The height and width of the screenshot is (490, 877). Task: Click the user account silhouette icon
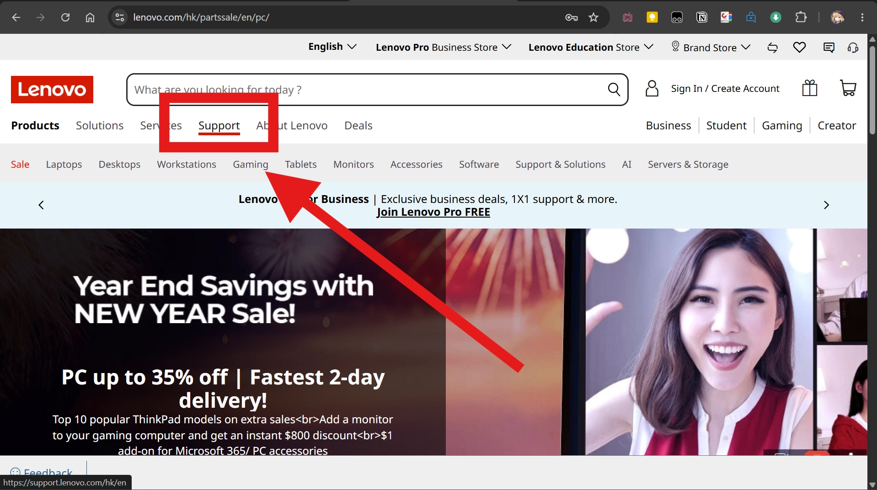pyautogui.click(x=652, y=89)
